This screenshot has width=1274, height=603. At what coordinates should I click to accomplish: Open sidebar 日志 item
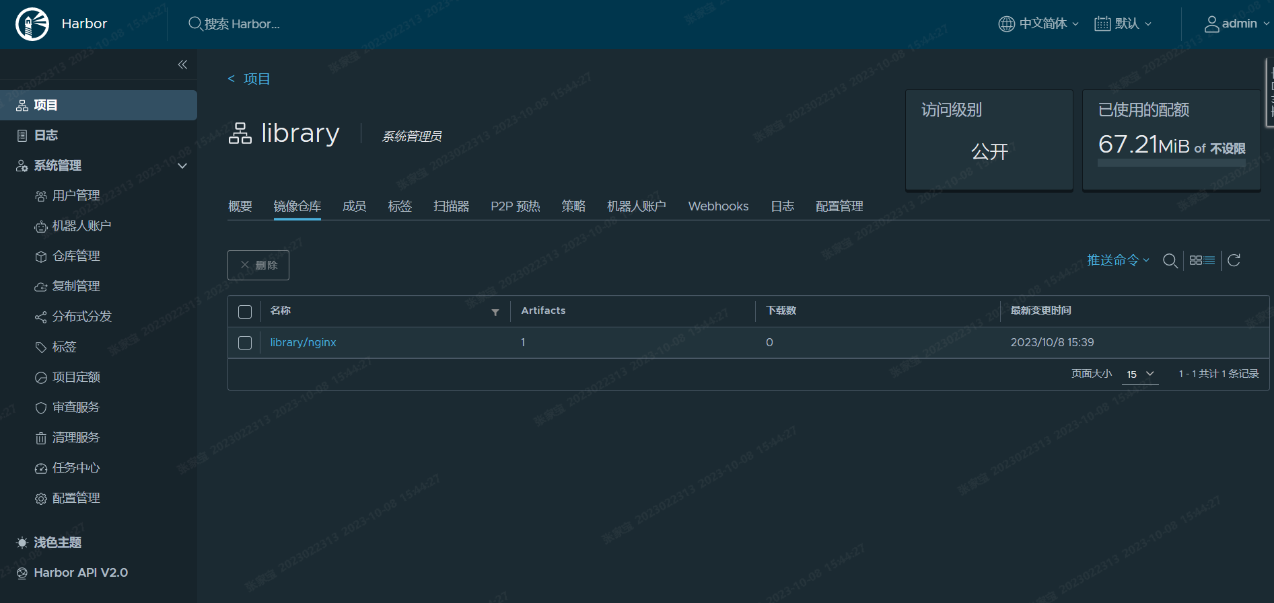coord(46,135)
